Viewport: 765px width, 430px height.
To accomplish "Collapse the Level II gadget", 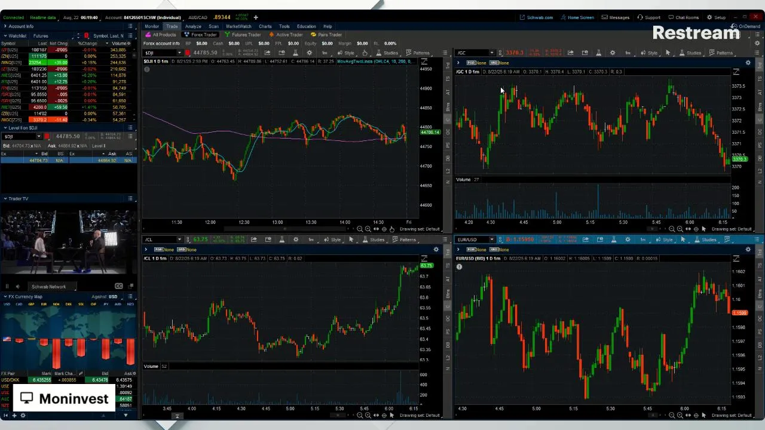I will tap(5, 128).
